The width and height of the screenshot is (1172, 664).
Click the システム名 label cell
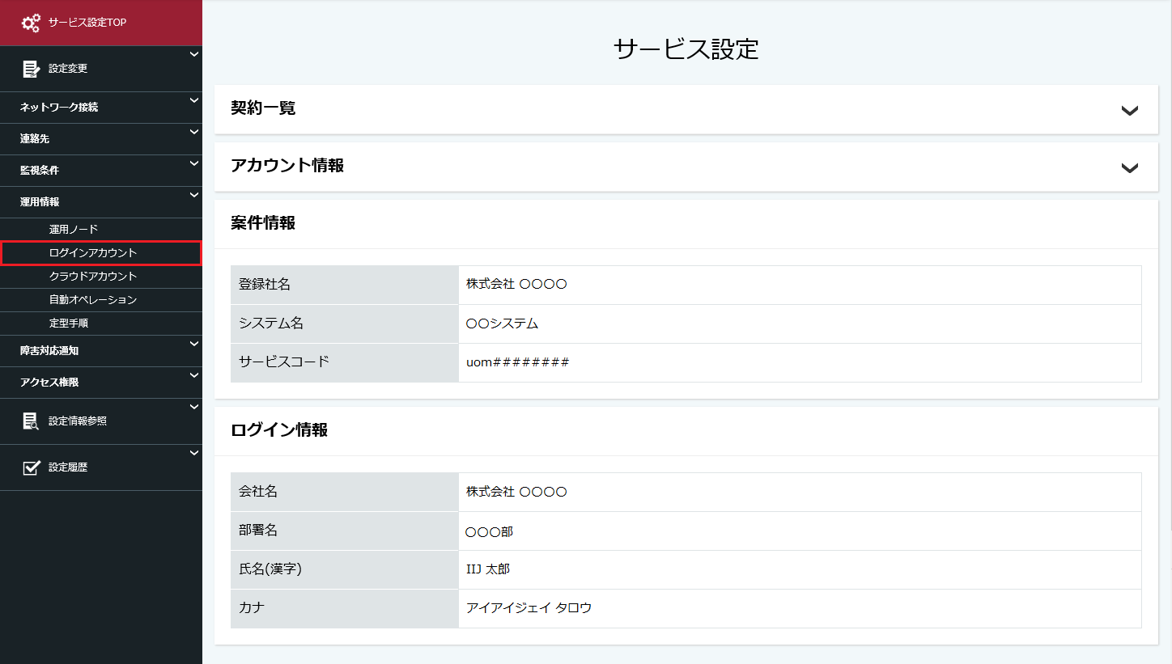(345, 324)
